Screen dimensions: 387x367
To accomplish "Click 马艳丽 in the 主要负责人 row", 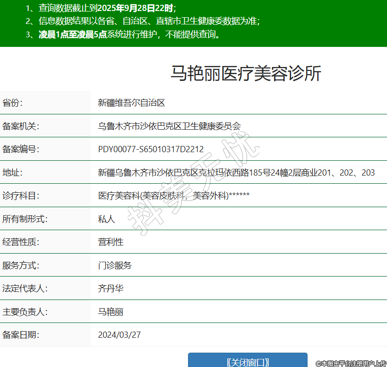I will (111, 311).
